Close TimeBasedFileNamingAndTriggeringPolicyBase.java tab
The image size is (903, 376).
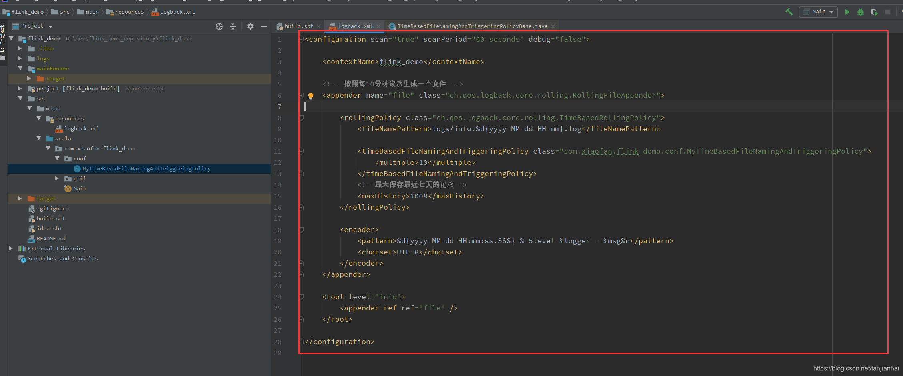tap(553, 26)
